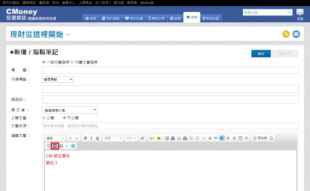
Task: Click the search magnifier icon
Action: point(289,12)
